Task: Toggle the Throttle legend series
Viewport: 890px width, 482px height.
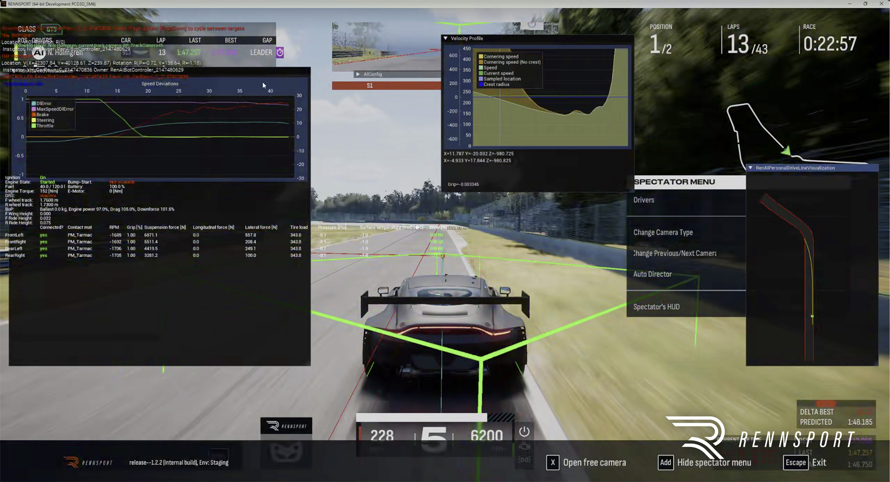Action: 42,126
